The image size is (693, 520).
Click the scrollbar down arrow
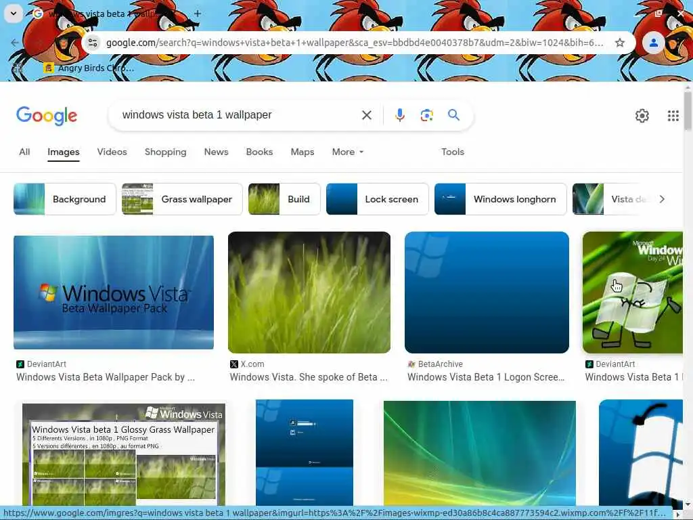[688, 504]
